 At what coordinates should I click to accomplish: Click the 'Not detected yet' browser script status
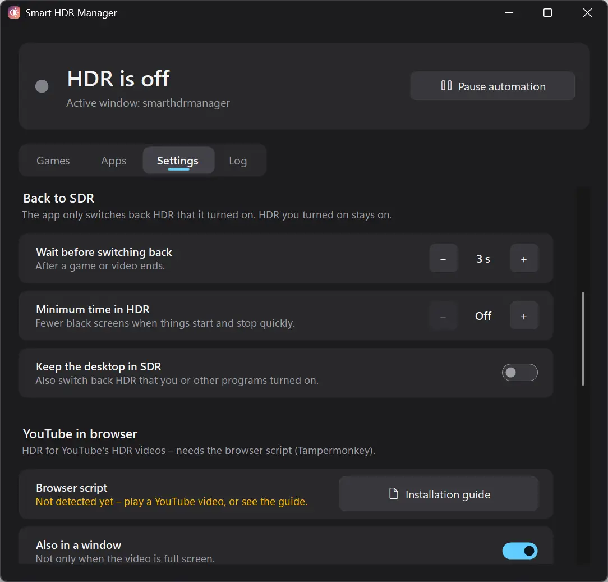pos(172,502)
